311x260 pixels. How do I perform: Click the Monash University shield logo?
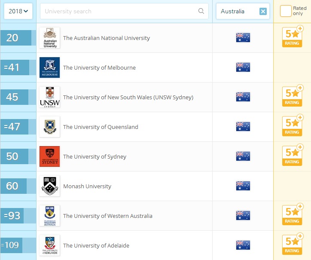49,186
